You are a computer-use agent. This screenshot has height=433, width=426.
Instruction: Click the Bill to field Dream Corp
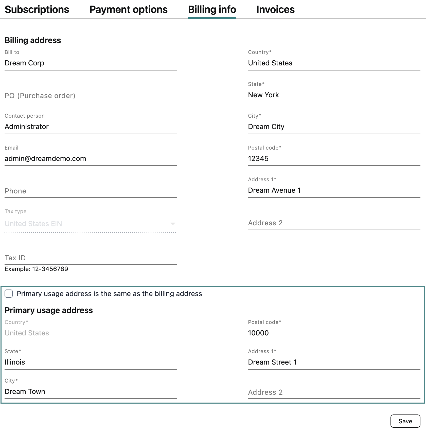91,63
